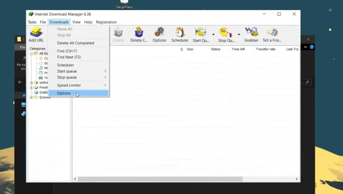Open the Registration menu
This screenshot has height=194, width=343.
click(106, 22)
